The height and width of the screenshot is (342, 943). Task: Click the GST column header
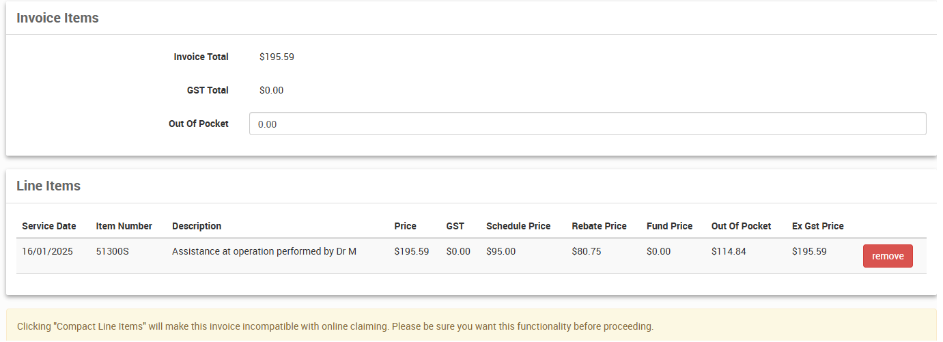[455, 226]
